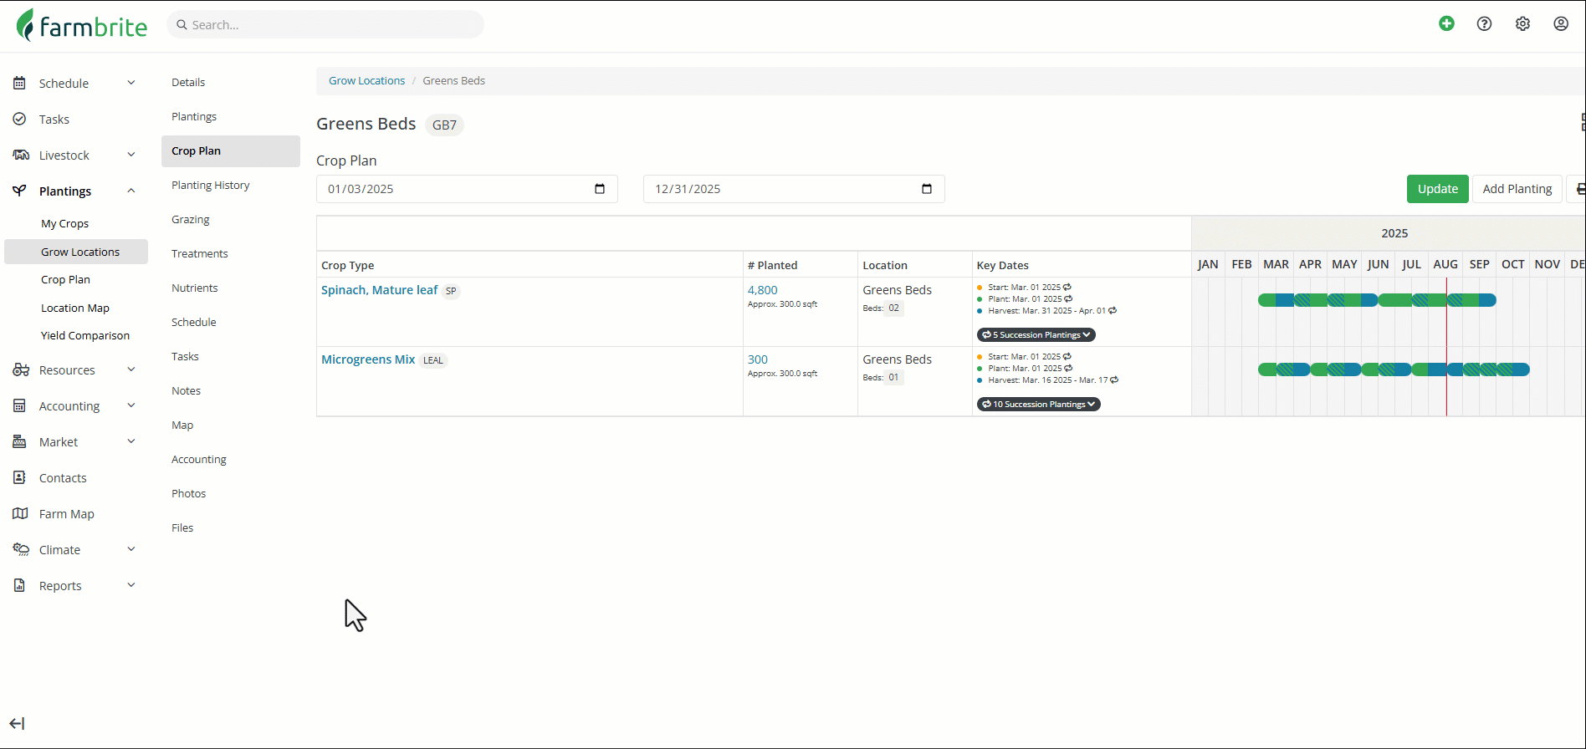The image size is (1586, 749).
Task: Click the 300 planted count link
Action: tap(758, 359)
